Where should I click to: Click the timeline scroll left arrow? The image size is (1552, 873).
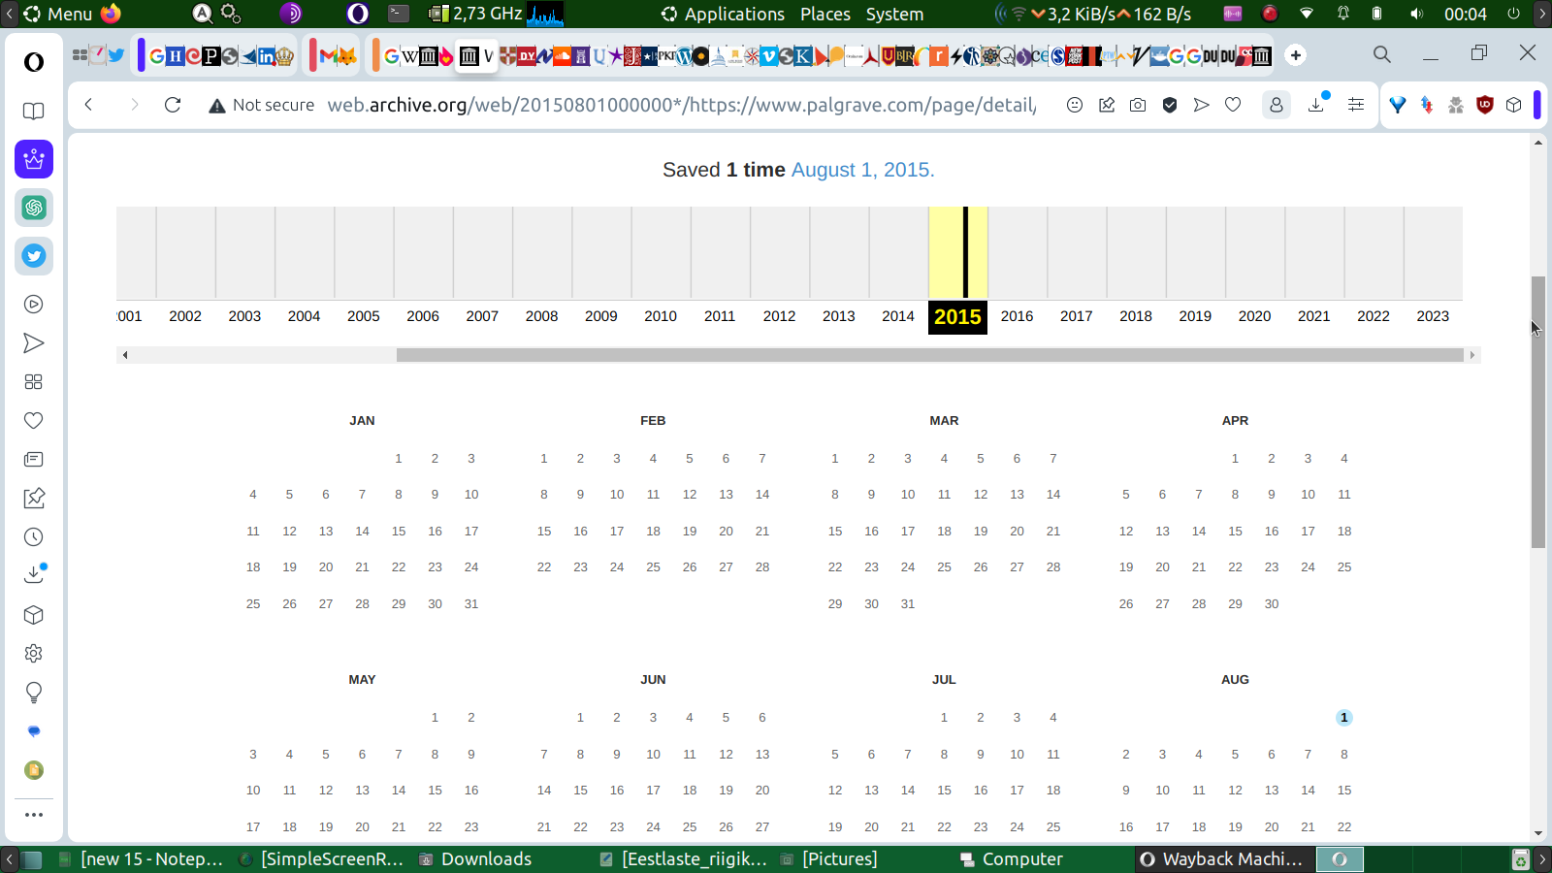(124, 355)
